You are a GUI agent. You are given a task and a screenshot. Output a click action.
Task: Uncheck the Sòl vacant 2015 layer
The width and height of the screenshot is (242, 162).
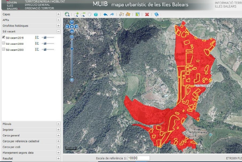pyautogui.click(x=3, y=37)
